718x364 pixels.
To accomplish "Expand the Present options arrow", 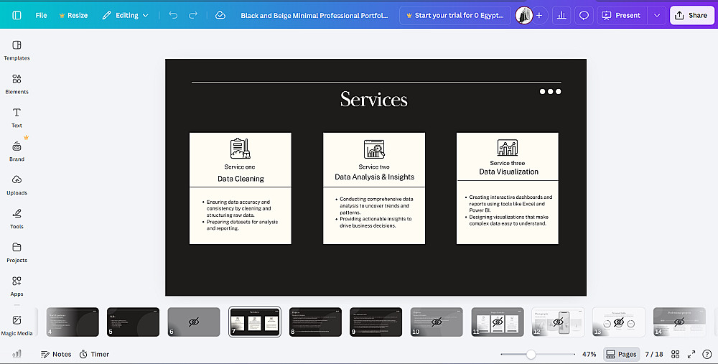I will [x=657, y=15].
